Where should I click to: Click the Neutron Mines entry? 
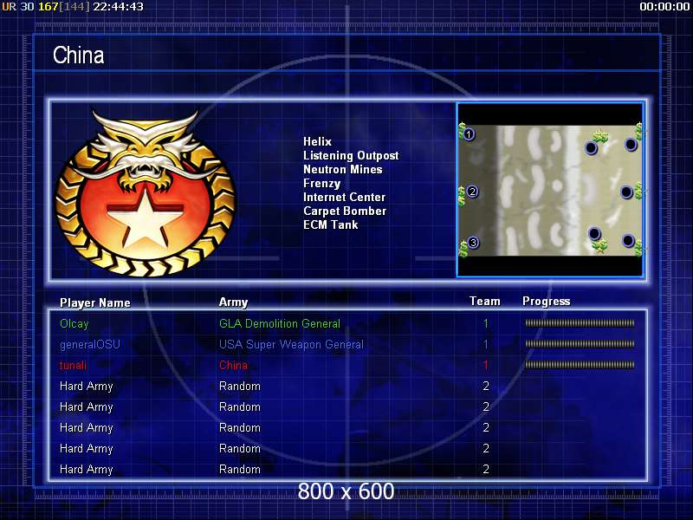(x=342, y=169)
